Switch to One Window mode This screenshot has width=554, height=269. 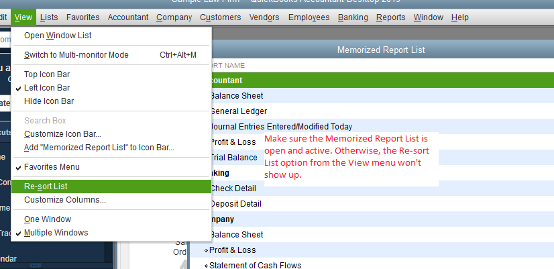tap(111, 219)
